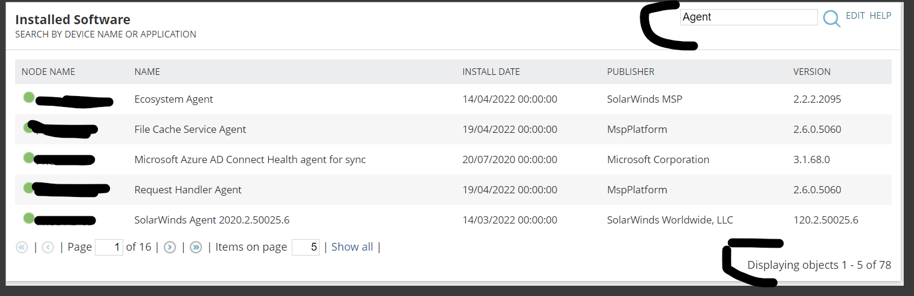The image size is (914, 296).
Task: Click green status dot beside SolarWinds Agent row
Action: tap(29, 218)
